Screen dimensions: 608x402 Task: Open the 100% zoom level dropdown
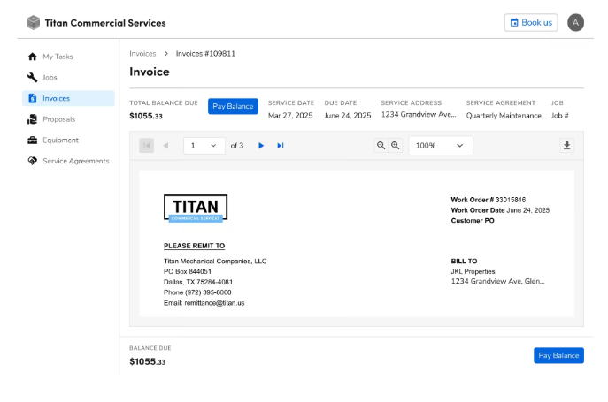[441, 146]
